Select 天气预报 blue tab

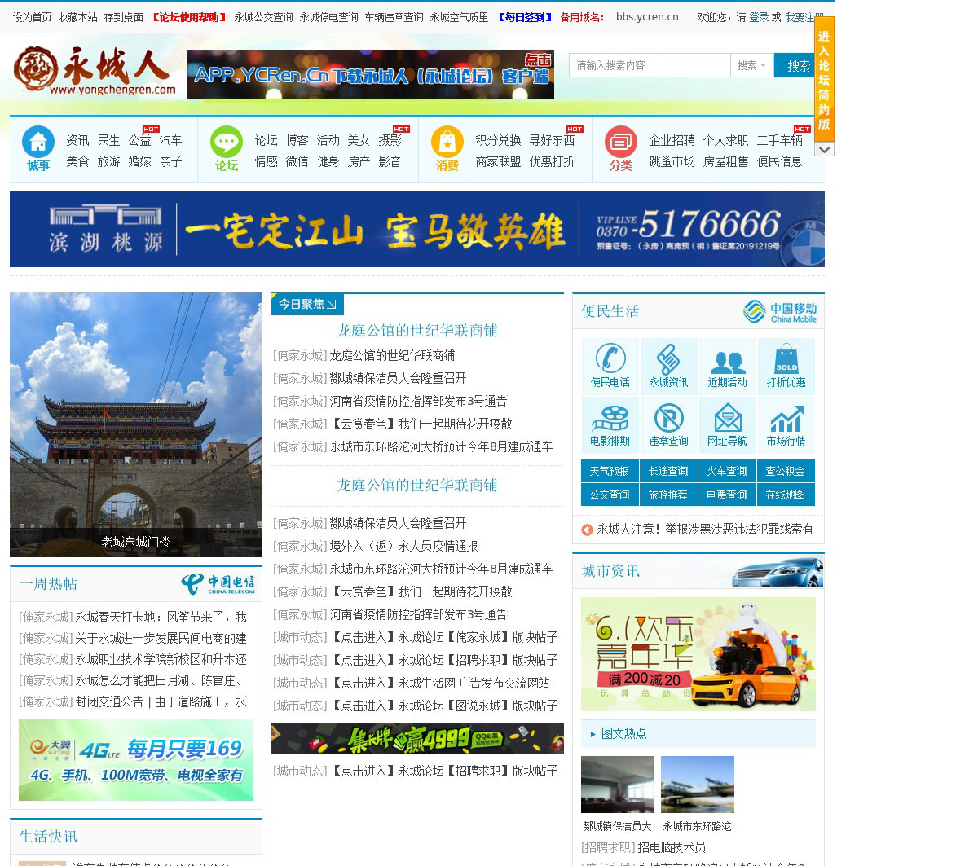pos(610,472)
